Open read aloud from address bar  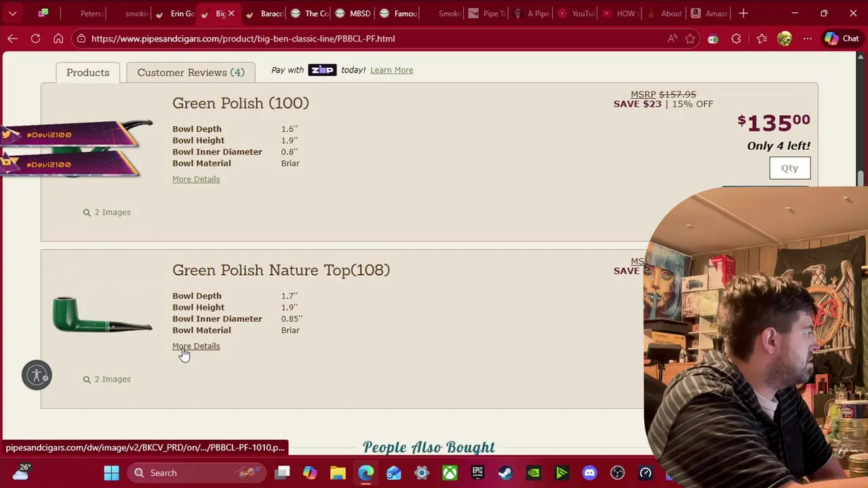(x=672, y=39)
